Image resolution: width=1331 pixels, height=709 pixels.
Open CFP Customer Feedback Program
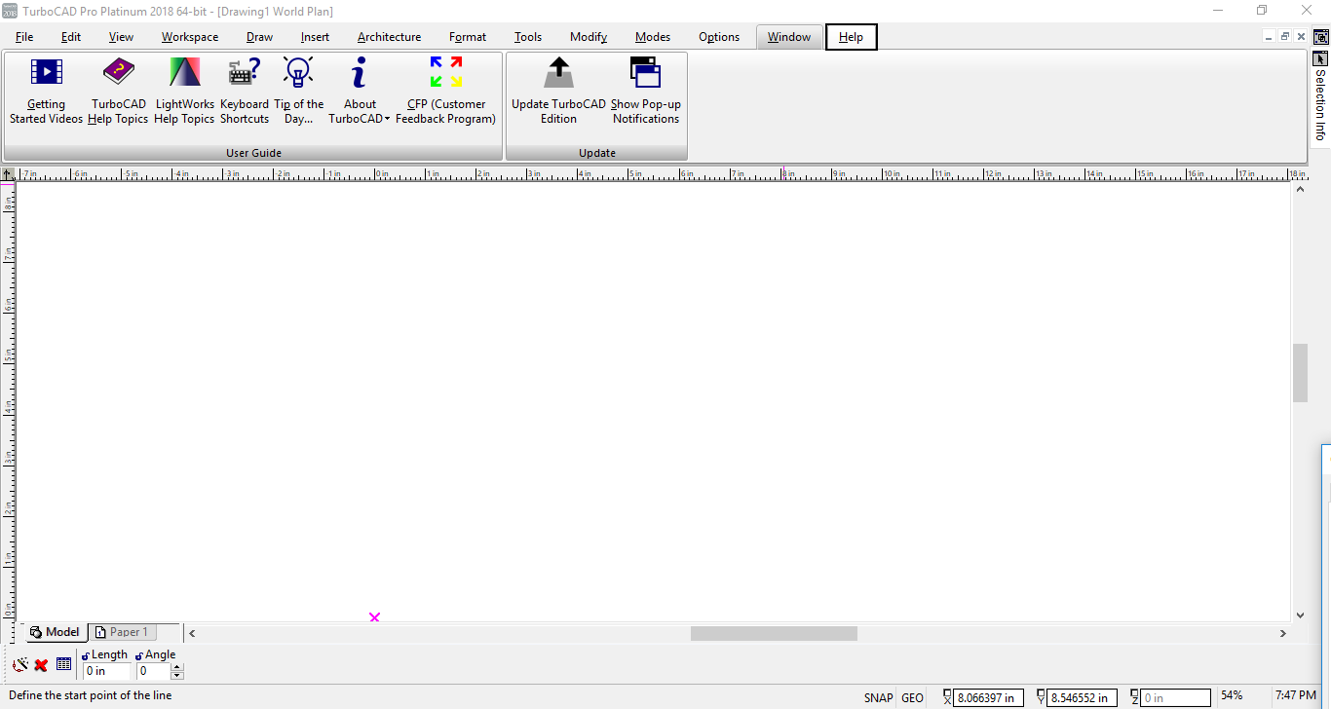pyautogui.click(x=445, y=91)
